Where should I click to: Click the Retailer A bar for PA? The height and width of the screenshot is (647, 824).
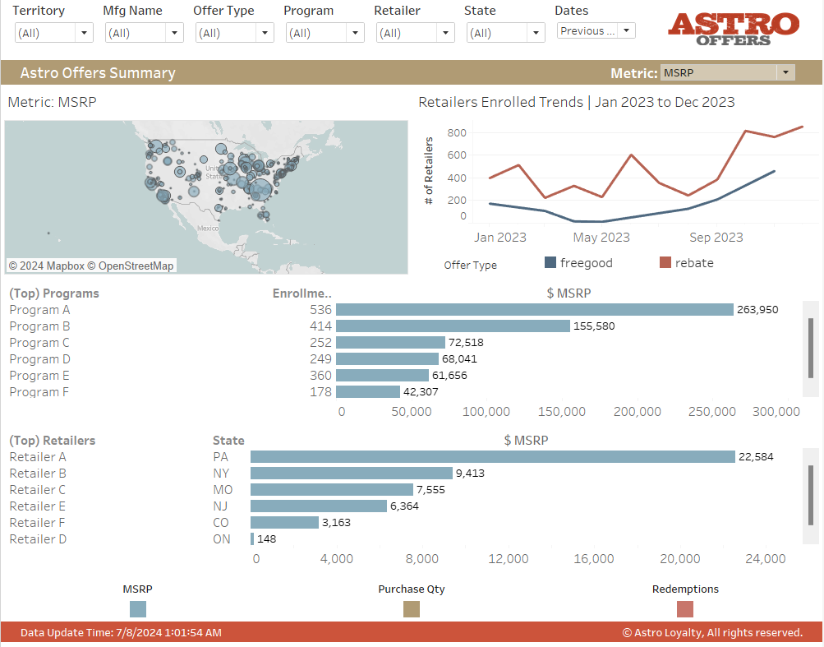tap(492, 457)
